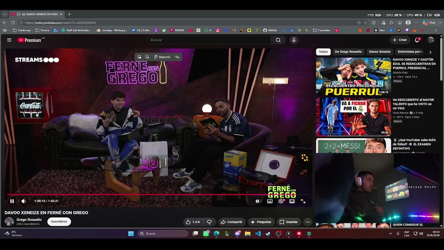Launch Visual Studio Code from taskbar
The height and width of the screenshot is (250, 444).
(x=258, y=234)
